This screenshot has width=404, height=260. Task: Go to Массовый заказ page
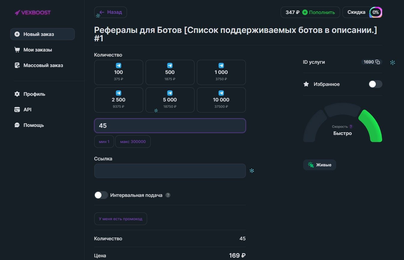pyautogui.click(x=43, y=66)
